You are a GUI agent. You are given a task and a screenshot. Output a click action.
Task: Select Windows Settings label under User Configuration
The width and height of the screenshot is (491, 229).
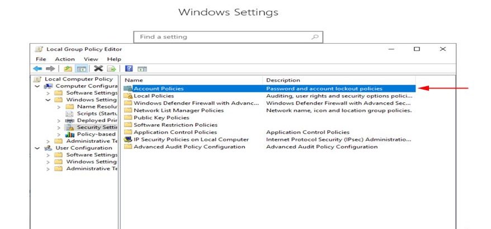point(92,162)
